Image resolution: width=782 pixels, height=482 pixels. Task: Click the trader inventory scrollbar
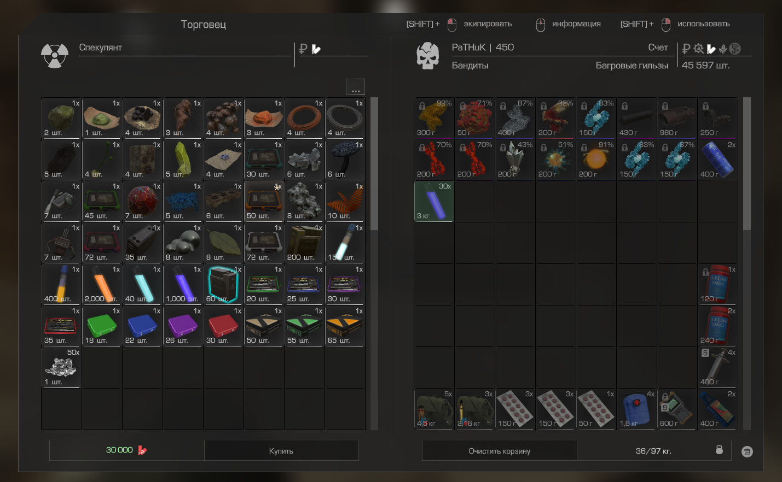pyautogui.click(x=374, y=164)
